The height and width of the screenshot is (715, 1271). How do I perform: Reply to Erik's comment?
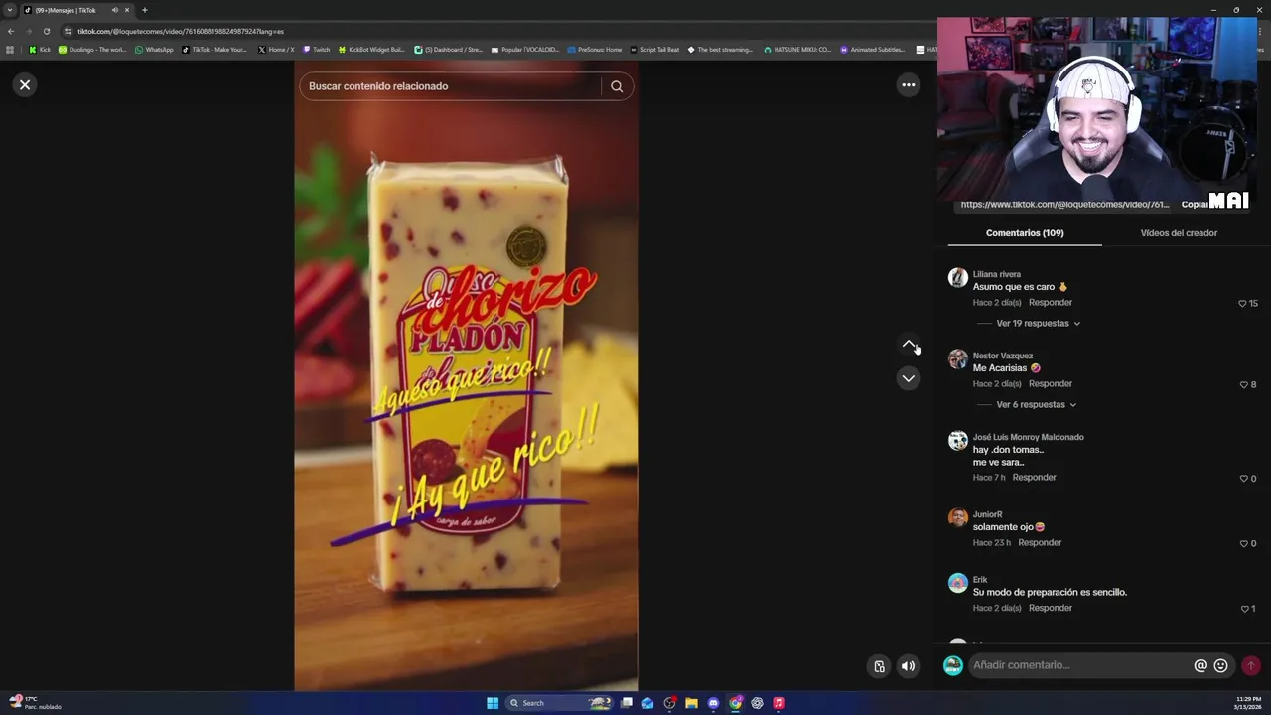tap(1051, 608)
